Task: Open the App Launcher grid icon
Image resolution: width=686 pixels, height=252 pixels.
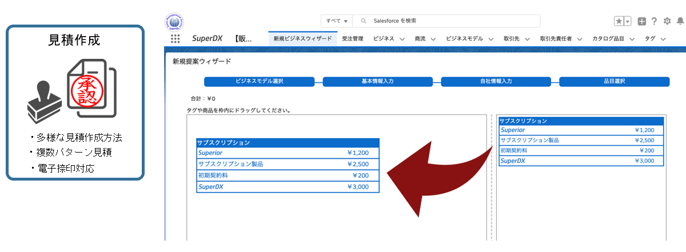Action: (175, 39)
